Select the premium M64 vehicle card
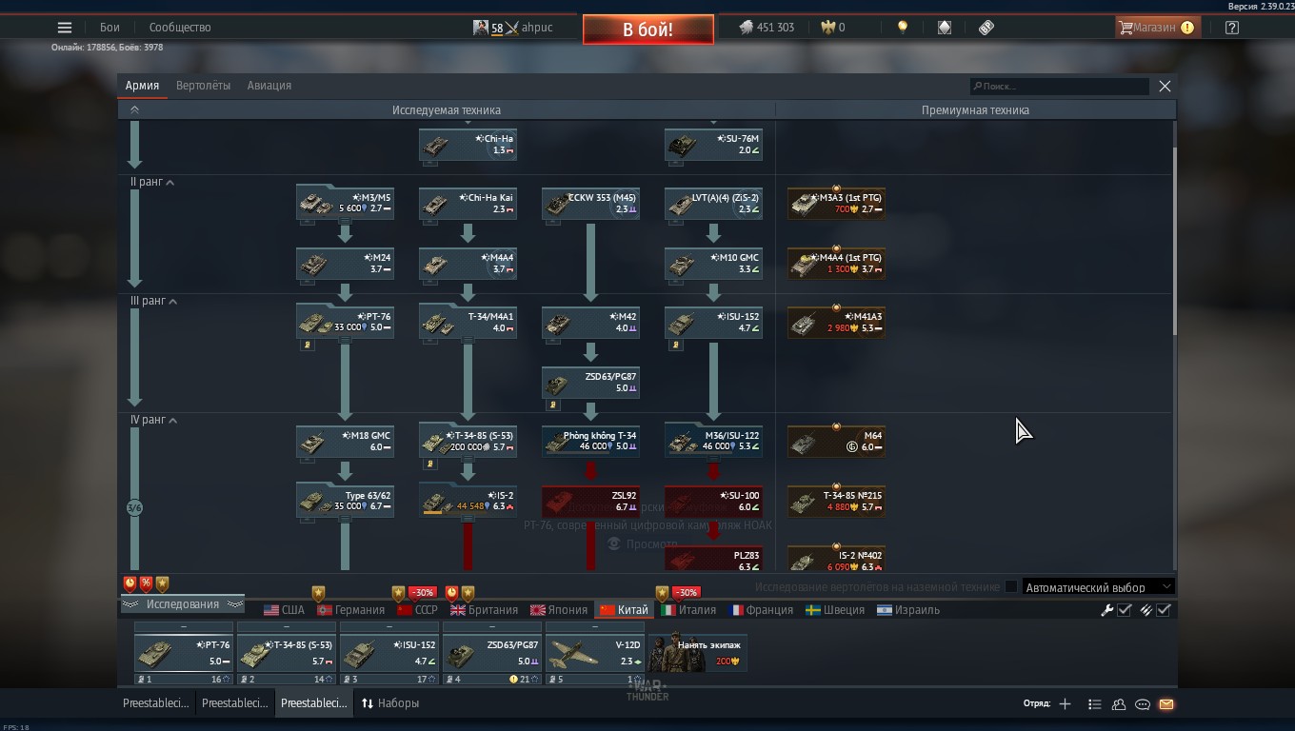The image size is (1295, 731). click(836, 442)
